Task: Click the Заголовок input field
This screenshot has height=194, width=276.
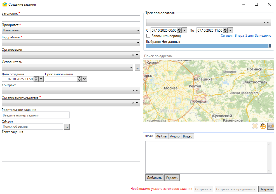Action: click(71, 18)
